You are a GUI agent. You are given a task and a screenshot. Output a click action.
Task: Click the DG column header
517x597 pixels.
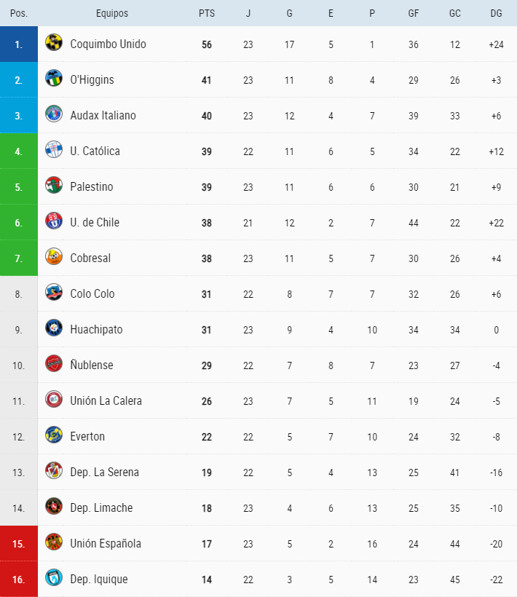pyautogui.click(x=496, y=13)
